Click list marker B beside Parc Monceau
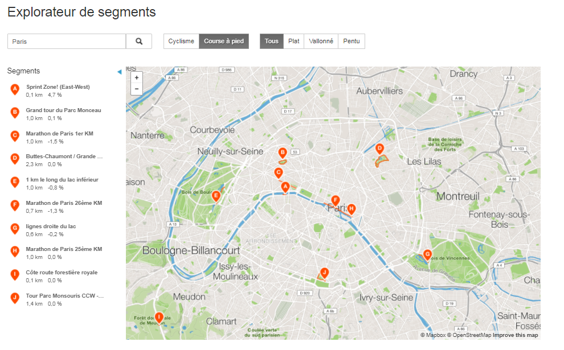The image size is (564, 350). coord(15,113)
